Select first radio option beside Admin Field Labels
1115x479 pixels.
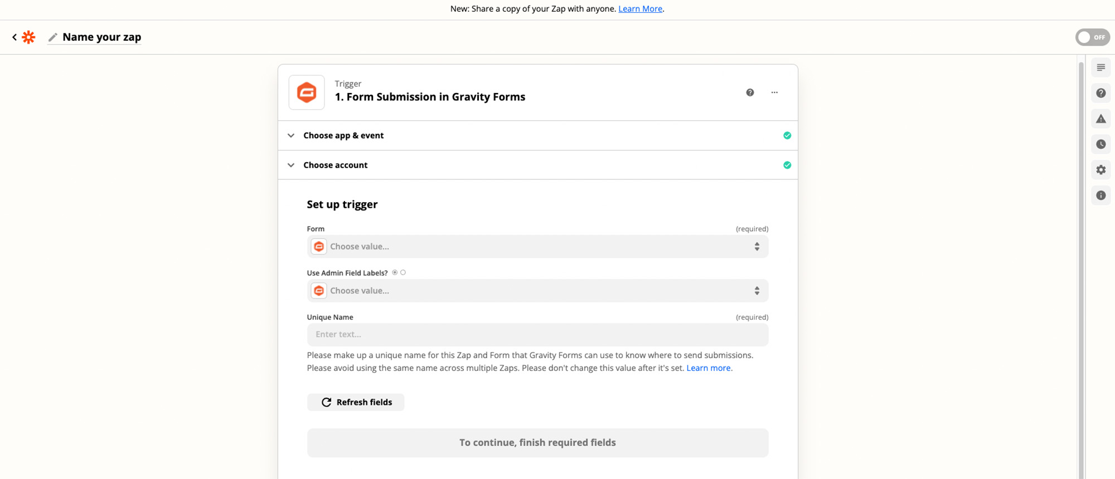[x=395, y=272]
